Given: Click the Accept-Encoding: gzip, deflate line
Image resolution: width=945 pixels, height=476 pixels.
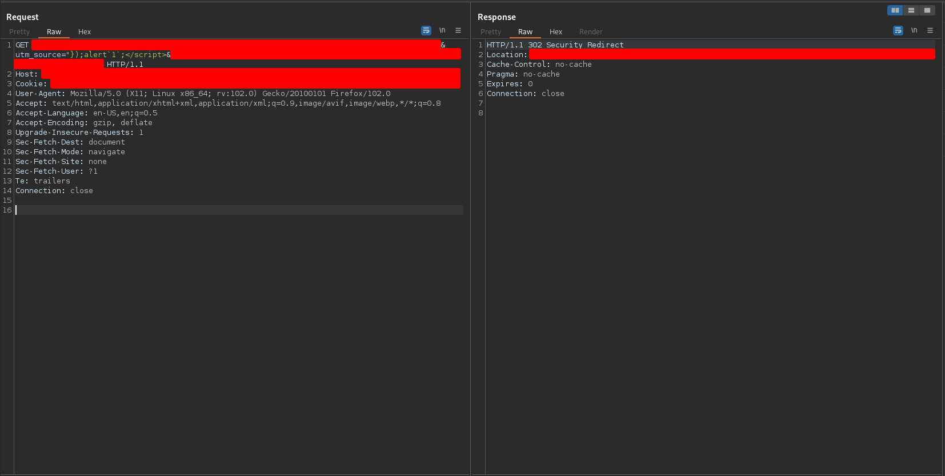Looking at the screenshot, I should [x=84, y=123].
